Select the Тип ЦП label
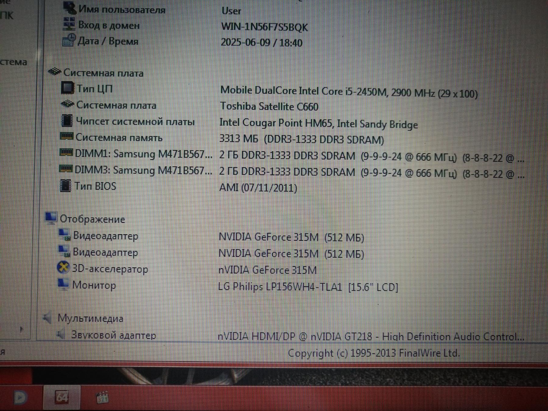This screenshot has width=548, height=411. pos(95,89)
